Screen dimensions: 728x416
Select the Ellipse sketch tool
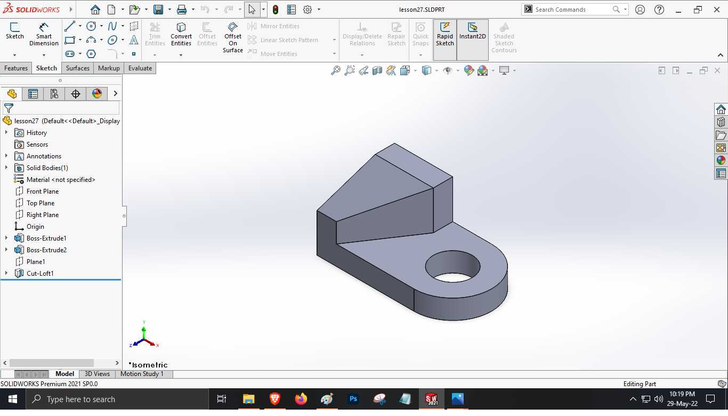point(112,40)
